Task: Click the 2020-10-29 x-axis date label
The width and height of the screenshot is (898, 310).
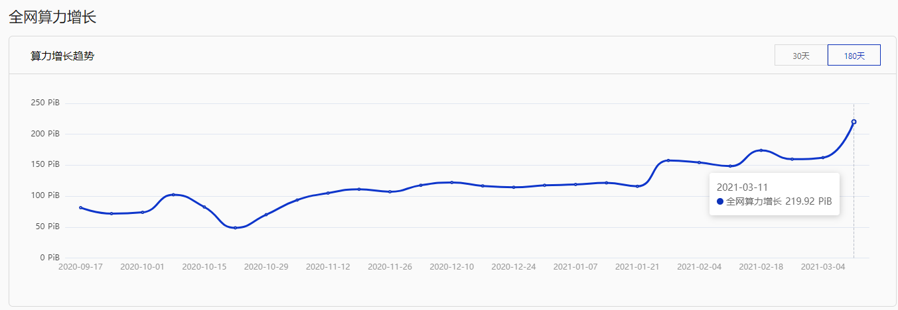Action: point(266,267)
